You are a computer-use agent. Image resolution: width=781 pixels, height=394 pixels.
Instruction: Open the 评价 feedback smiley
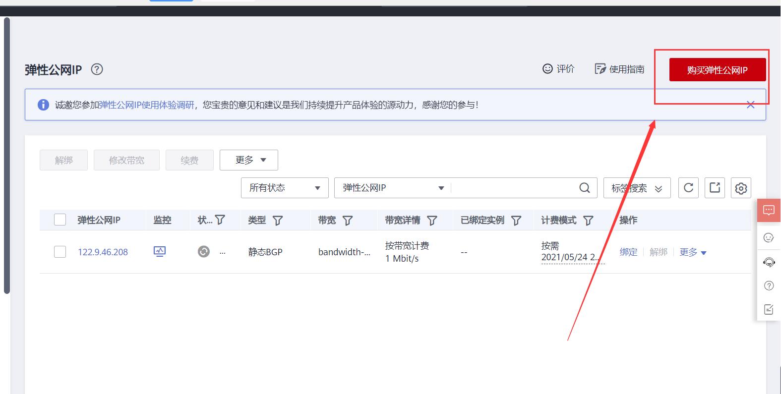point(558,69)
